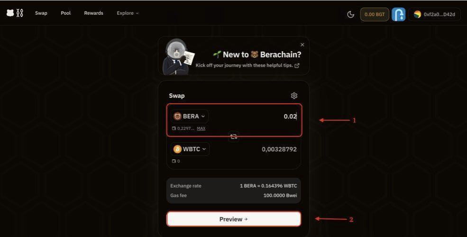Select the Swap navigation item
The height and width of the screenshot is (237, 467).
point(41,13)
